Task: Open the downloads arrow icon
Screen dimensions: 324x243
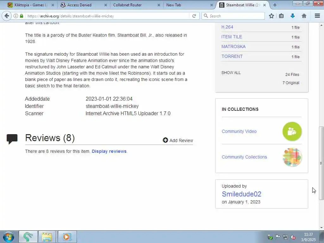Action: click(x=293, y=16)
